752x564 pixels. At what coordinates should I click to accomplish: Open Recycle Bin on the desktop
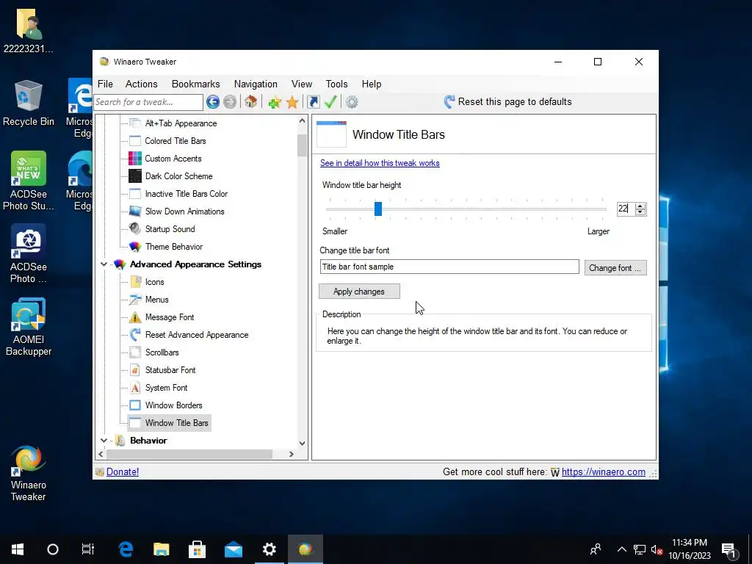coord(29,103)
